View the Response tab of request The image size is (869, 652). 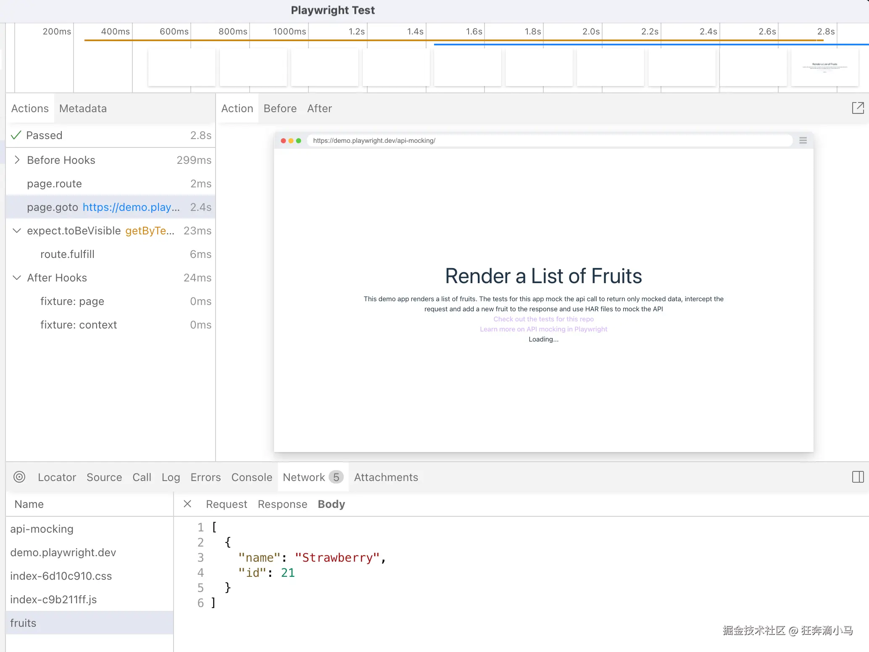[282, 504]
